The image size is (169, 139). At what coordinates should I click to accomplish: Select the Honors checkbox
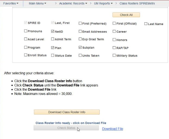click(x=114, y=40)
